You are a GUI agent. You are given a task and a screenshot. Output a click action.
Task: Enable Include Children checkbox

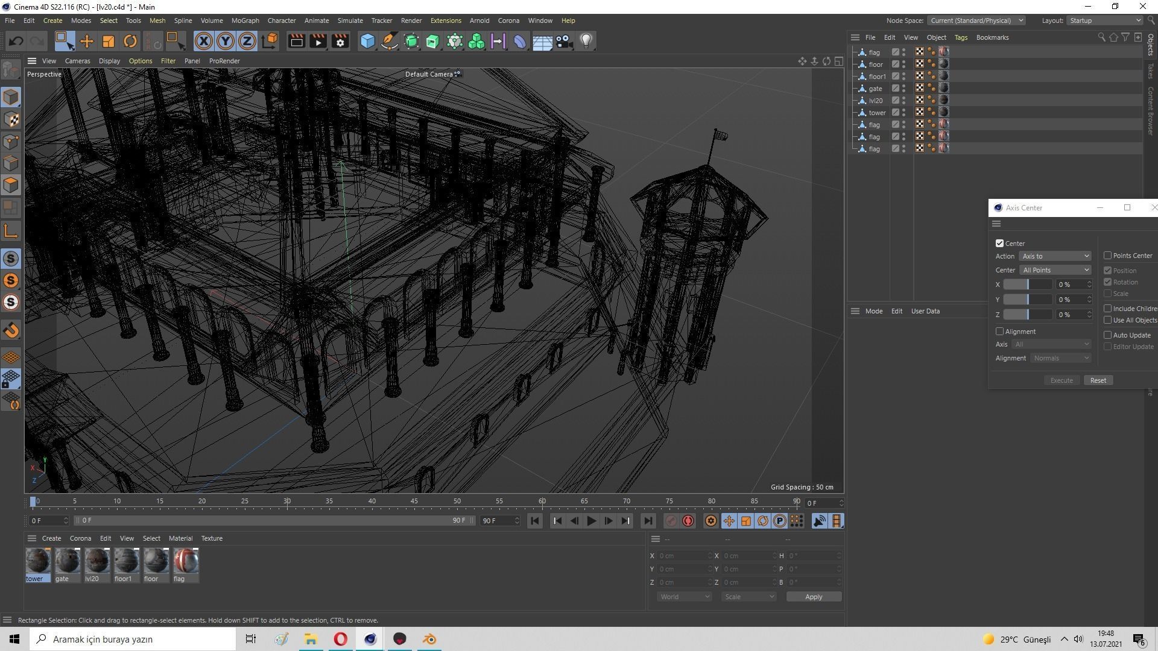[1107, 309]
